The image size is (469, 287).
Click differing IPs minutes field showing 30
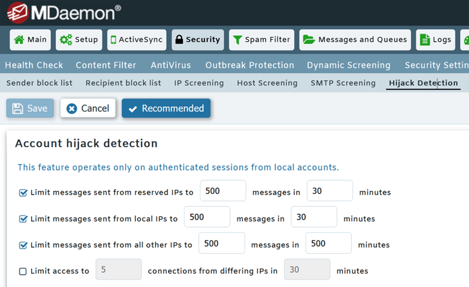(307, 269)
